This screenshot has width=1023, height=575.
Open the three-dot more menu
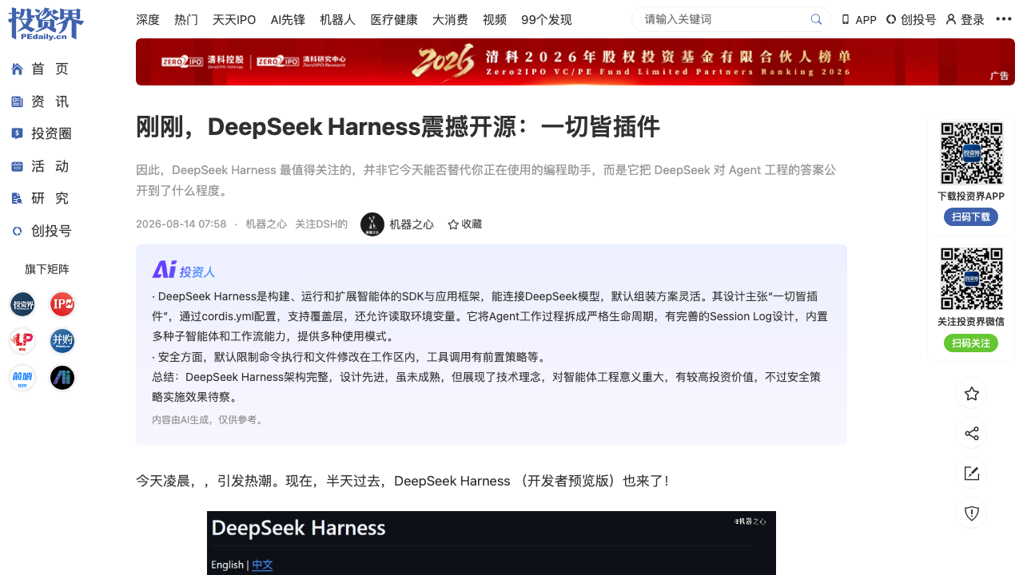(x=1004, y=19)
